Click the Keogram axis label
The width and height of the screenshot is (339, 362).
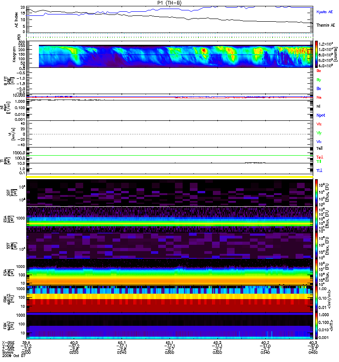14,54
